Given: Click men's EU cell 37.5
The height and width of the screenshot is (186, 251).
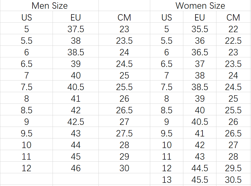Looking at the screenshot, I should pos(76,29).
